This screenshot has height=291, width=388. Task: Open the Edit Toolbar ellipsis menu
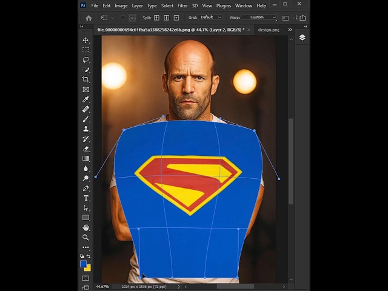click(x=85, y=247)
